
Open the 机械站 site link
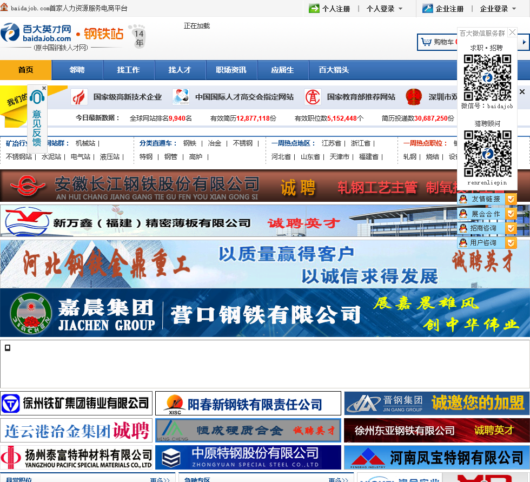(85, 143)
